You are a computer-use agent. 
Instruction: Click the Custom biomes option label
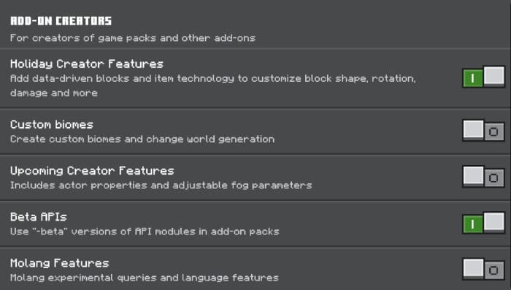click(x=52, y=124)
